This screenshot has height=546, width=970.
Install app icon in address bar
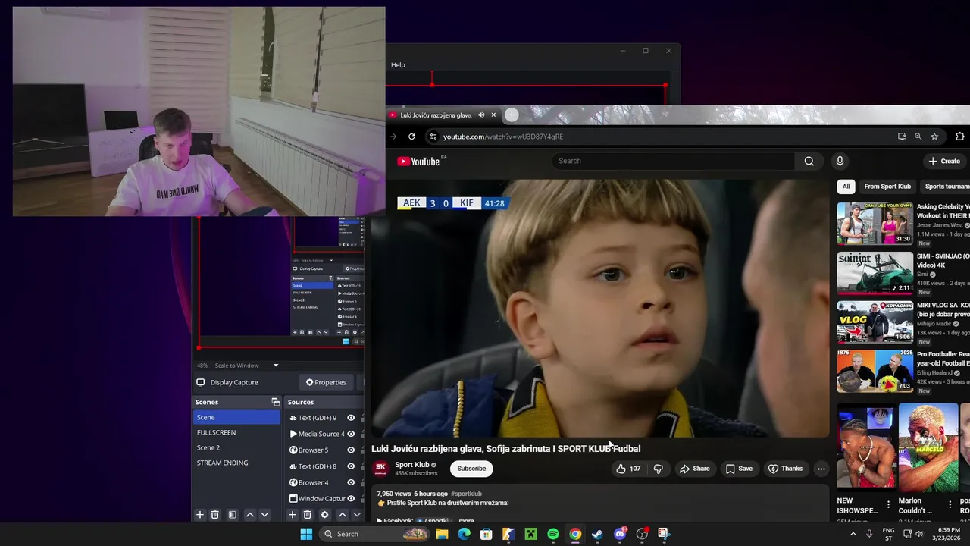tap(902, 136)
